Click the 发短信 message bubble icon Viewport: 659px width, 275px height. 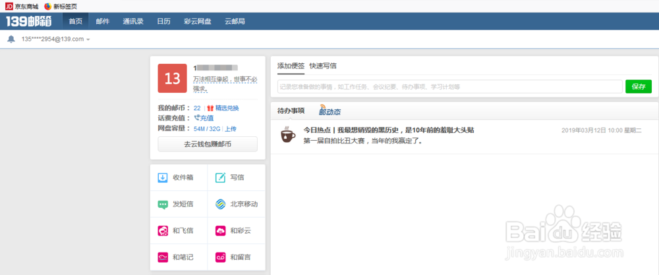163,205
